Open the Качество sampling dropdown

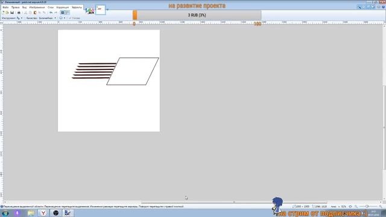pyautogui.click(x=48, y=18)
